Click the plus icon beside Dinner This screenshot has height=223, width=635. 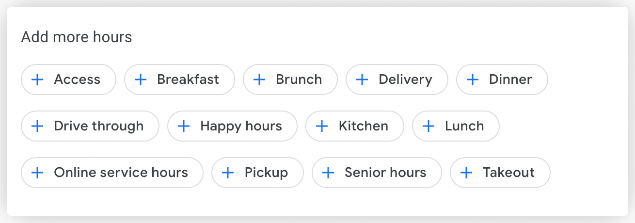coord(472,80)
